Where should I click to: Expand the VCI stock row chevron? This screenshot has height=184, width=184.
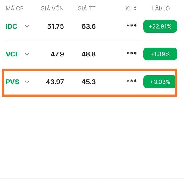click(x=27, y=54)
